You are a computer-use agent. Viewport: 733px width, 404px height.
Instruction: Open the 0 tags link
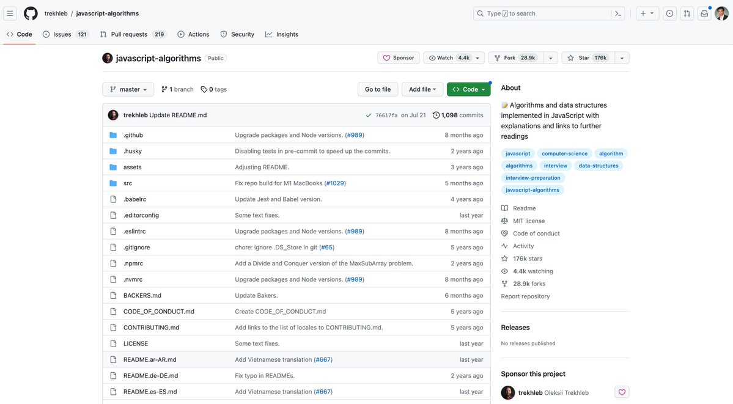[213, 89]
